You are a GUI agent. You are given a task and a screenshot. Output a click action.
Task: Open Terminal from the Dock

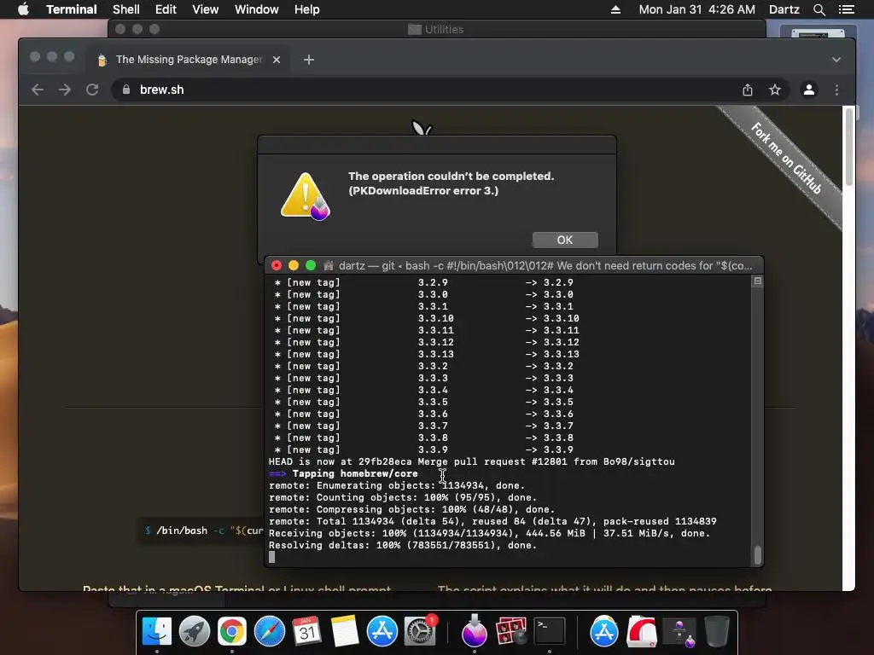pos(550,630)
